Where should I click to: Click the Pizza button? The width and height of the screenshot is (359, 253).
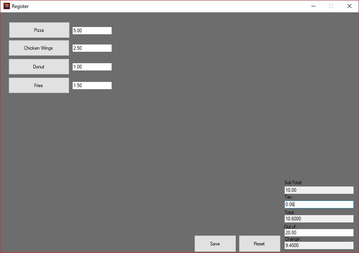coord(39,30)
